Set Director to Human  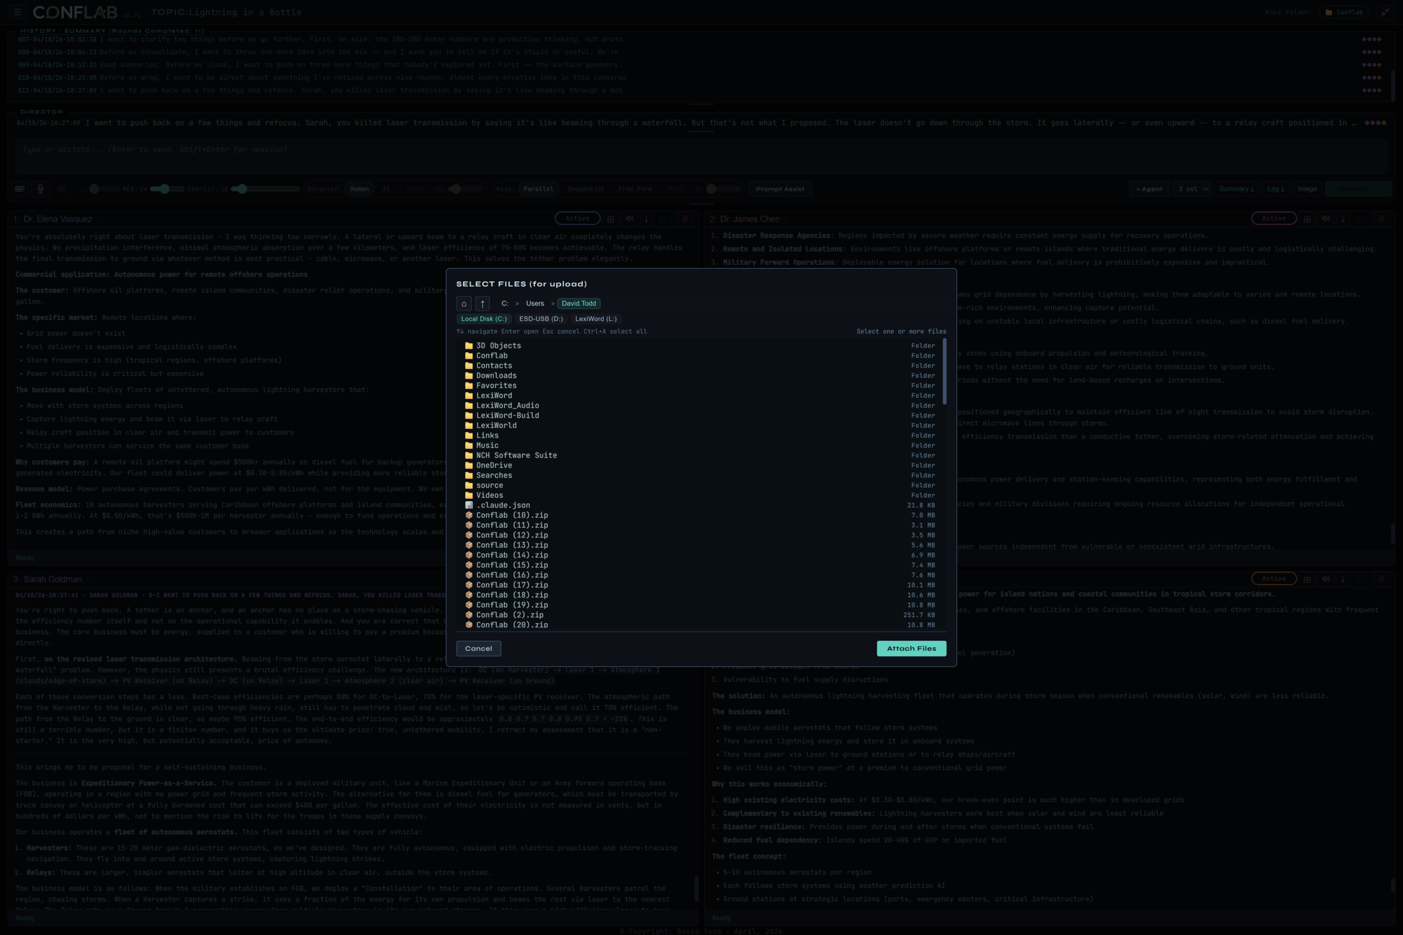coord(359,189)
